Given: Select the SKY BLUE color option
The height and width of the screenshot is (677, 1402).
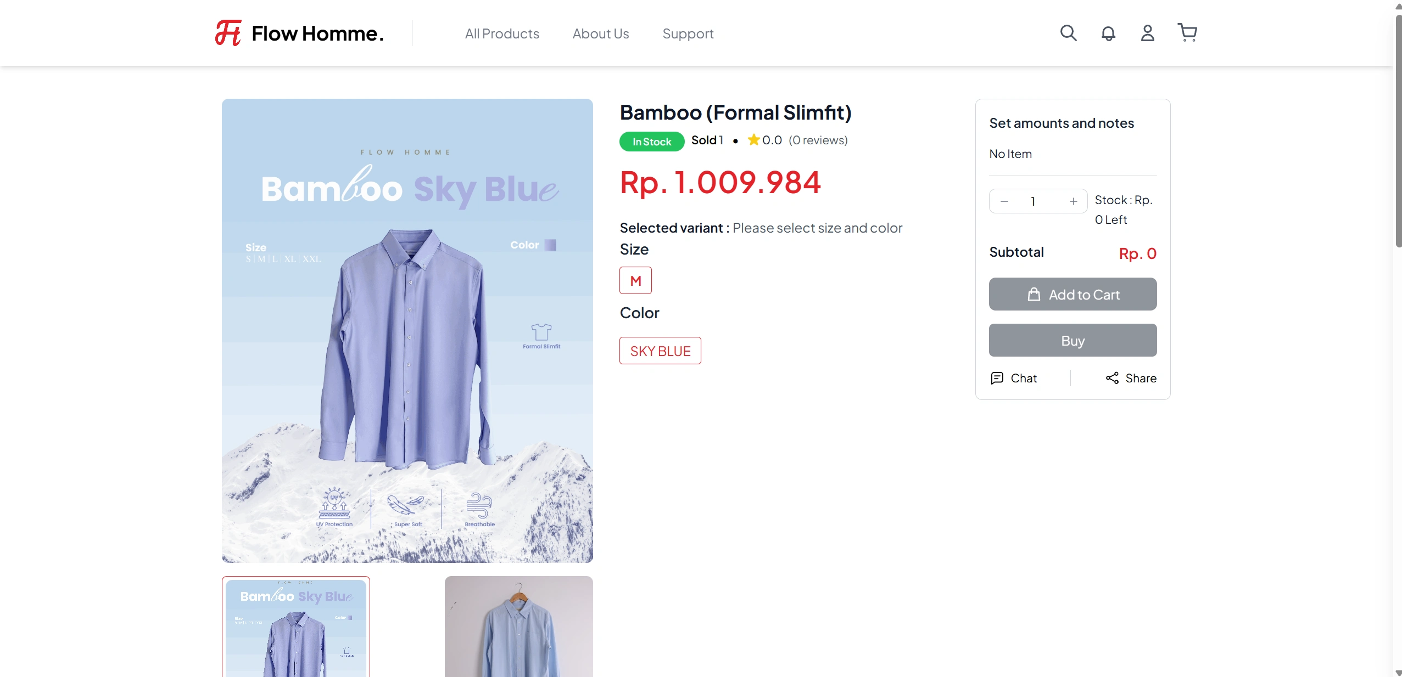Looking at the screenshot, I should [x=660, y=351].
